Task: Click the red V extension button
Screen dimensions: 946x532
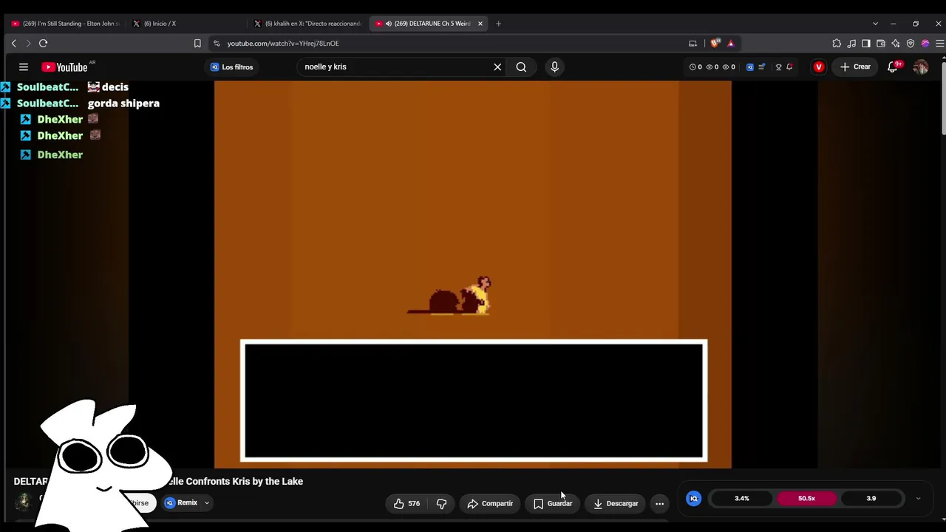Action: tap(818, 67)
